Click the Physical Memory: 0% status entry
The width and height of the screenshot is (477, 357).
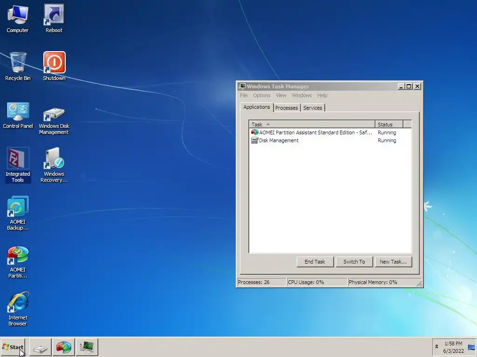382,282
